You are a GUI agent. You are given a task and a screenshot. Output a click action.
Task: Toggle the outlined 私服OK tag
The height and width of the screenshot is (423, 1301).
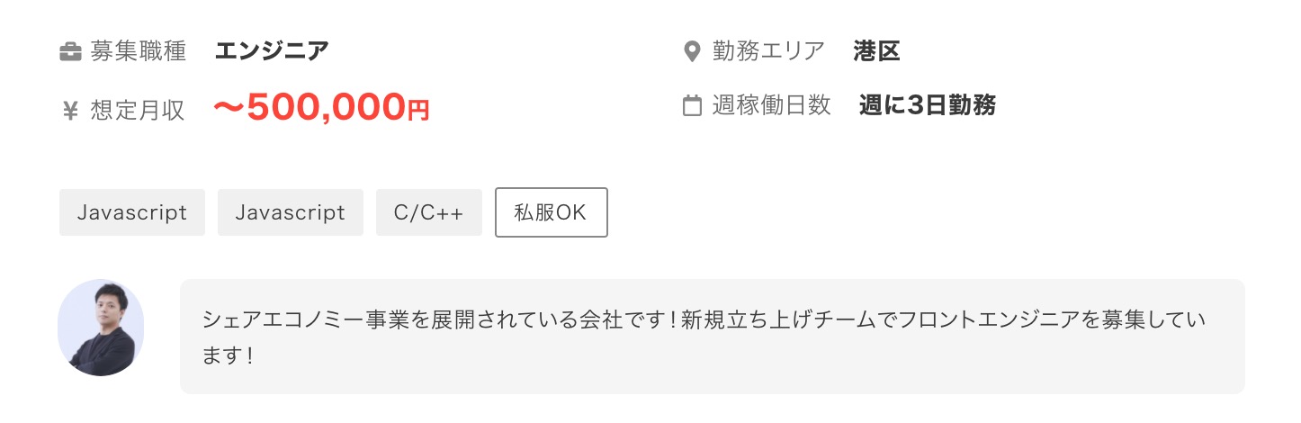[552, 212]
